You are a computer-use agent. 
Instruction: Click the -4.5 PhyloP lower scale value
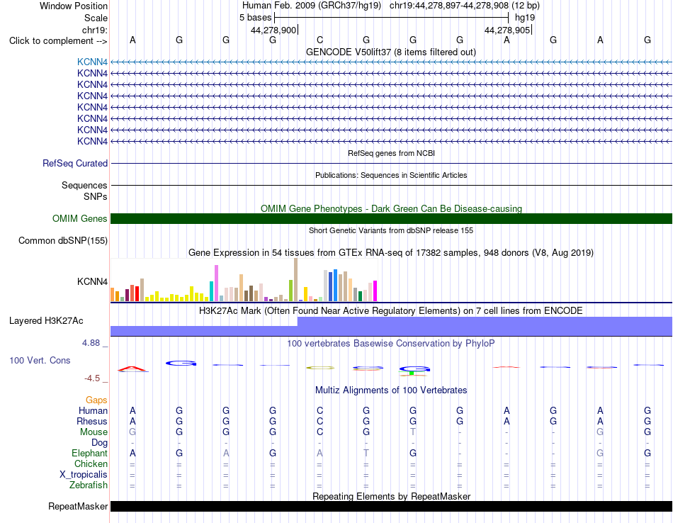pos(92,378)
